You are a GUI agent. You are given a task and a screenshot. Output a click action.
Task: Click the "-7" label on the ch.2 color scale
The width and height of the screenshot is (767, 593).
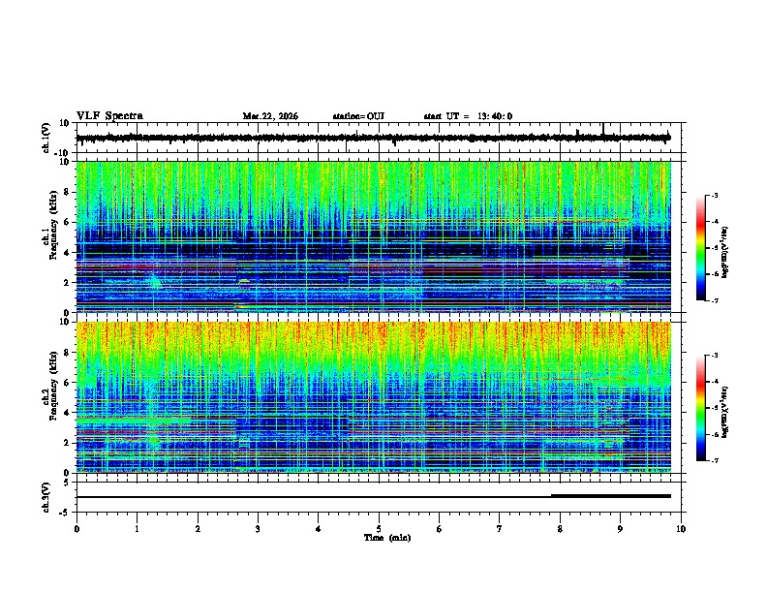(714, 460)
